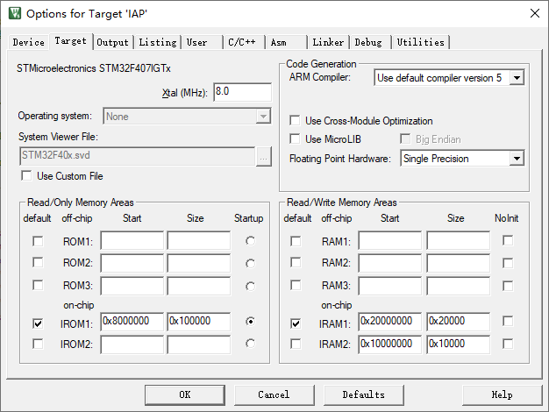This screenshot has height=412, width=549.
Task: Click the ROM2 Size field
Action: click(199, 263)
